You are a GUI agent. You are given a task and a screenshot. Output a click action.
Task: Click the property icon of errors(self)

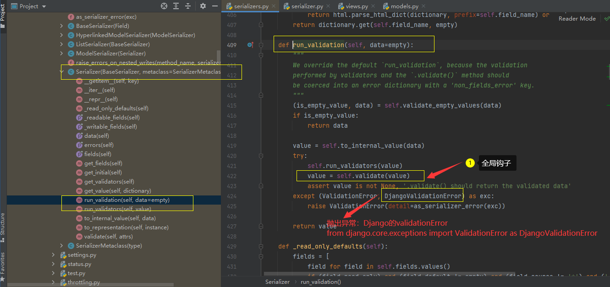coord(79,145)
